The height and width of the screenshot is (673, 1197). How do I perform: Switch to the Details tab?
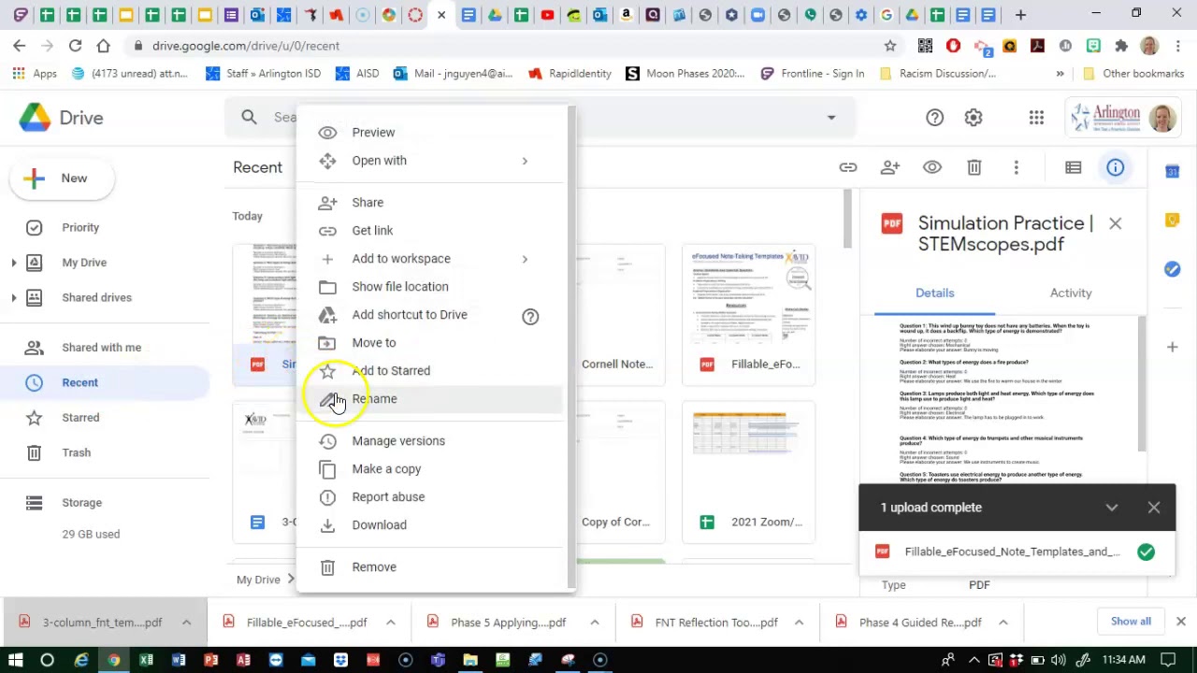coord(934,293)
